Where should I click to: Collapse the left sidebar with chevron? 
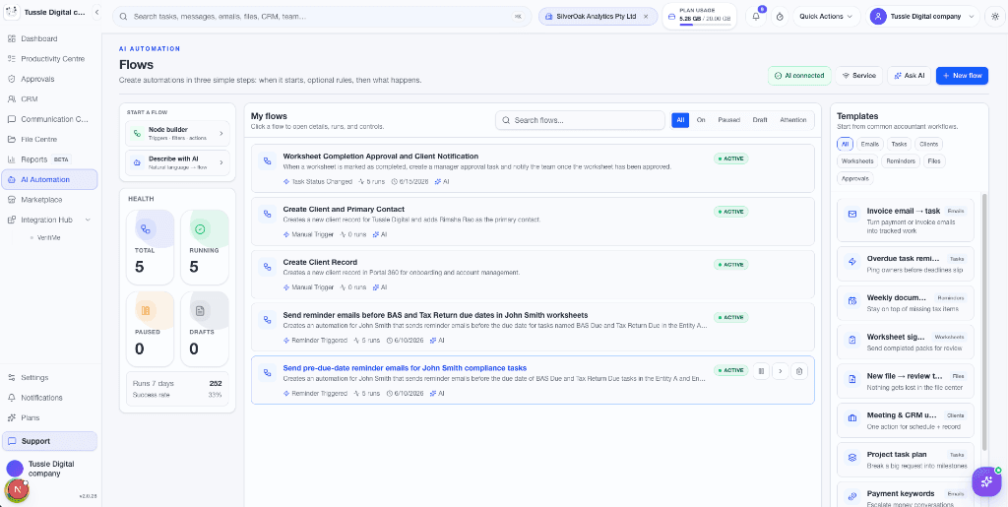[96, 12]
